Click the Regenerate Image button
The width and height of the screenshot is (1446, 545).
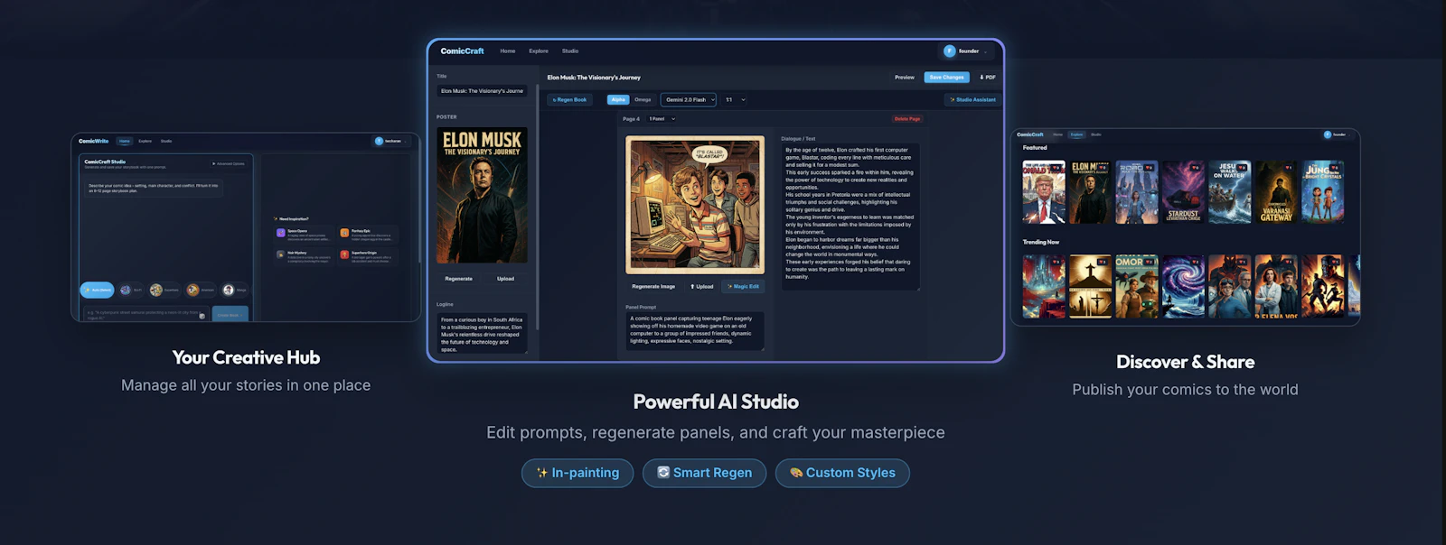pyautogui.click(x=653, y=286)
